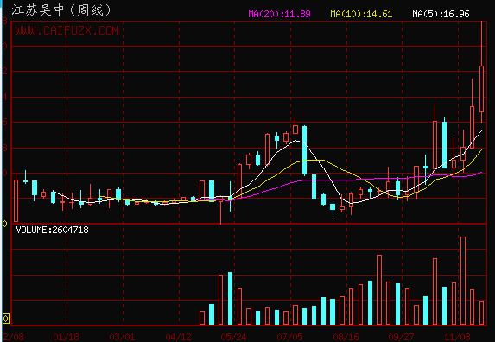Click the VOLUME:2604718 label
Screen dimensions: 495x342
tap(52, 230)
